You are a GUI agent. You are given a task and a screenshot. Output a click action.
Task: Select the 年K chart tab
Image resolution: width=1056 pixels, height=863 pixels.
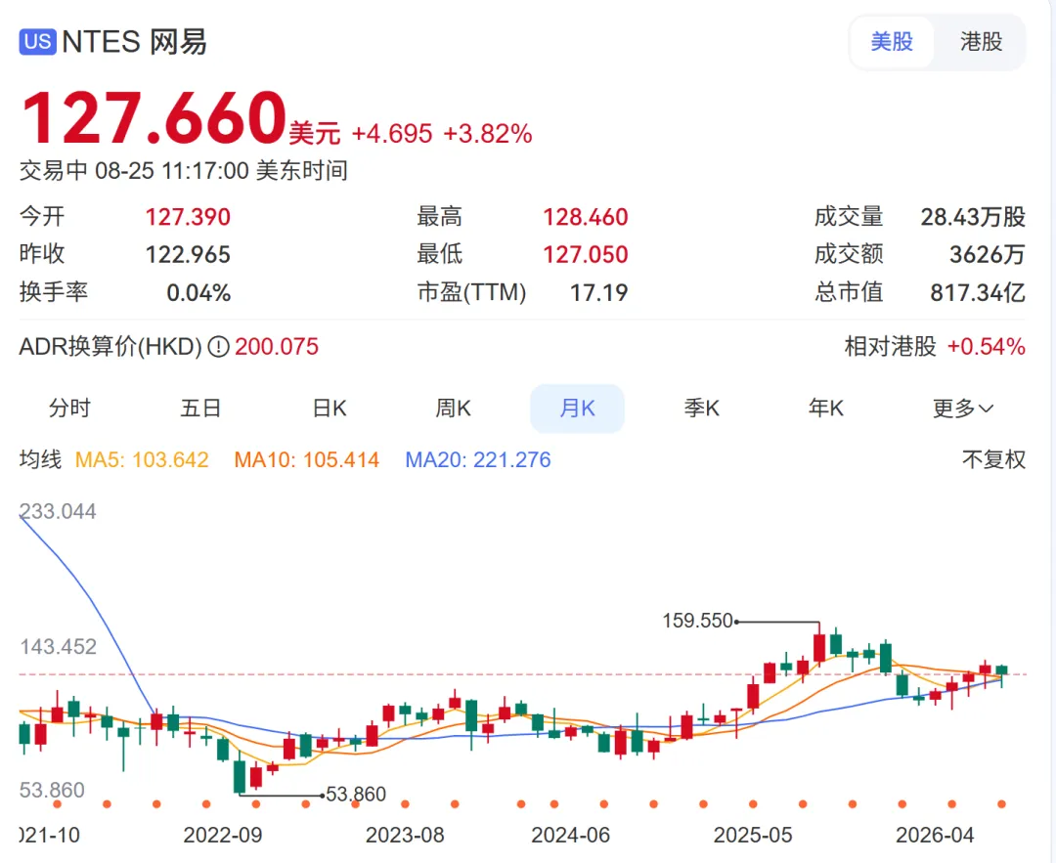pos(825,408)
